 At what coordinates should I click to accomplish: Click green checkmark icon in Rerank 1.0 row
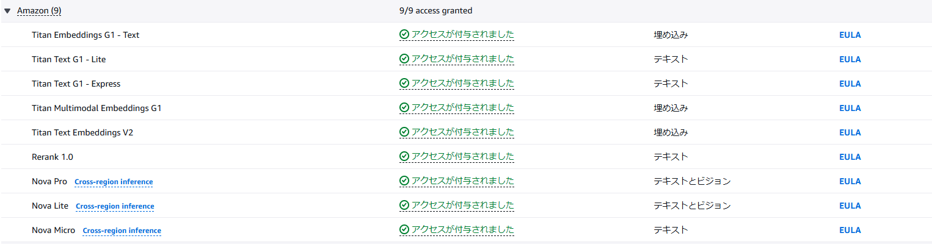pos(404,157)
